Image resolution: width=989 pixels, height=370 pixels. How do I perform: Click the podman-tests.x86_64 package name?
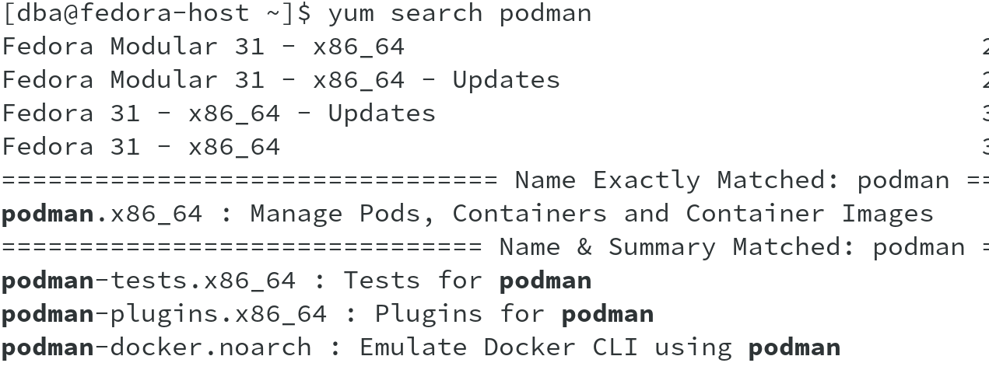click(x=148, y=281)
